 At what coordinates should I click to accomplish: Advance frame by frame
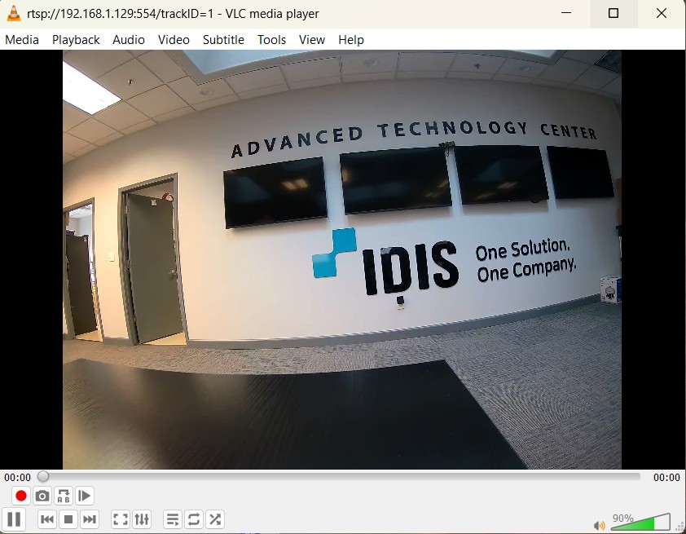pos(85,496)
